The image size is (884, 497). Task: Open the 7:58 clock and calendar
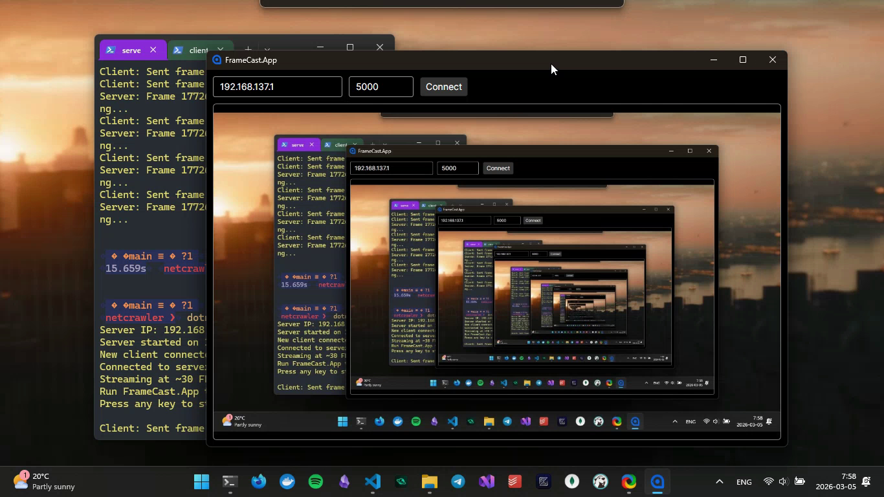pyautogui.click(x=836, y=481)
